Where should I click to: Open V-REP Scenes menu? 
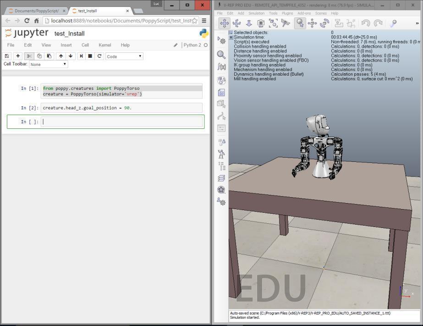coord(321,13)
